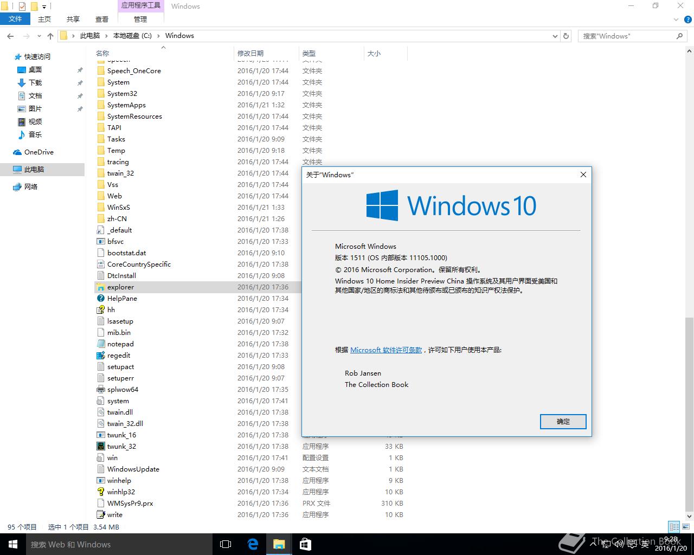
Task: Click the hh application icon
Action: click(x=100, y=310)
